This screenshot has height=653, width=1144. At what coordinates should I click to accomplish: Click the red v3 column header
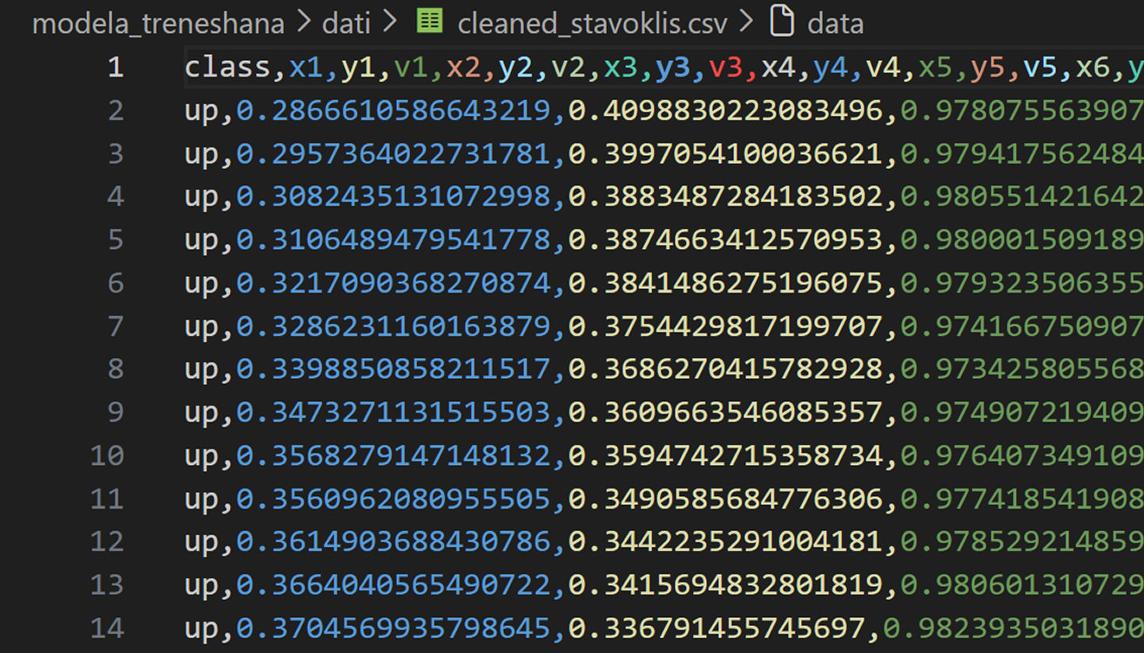point(724,68)
